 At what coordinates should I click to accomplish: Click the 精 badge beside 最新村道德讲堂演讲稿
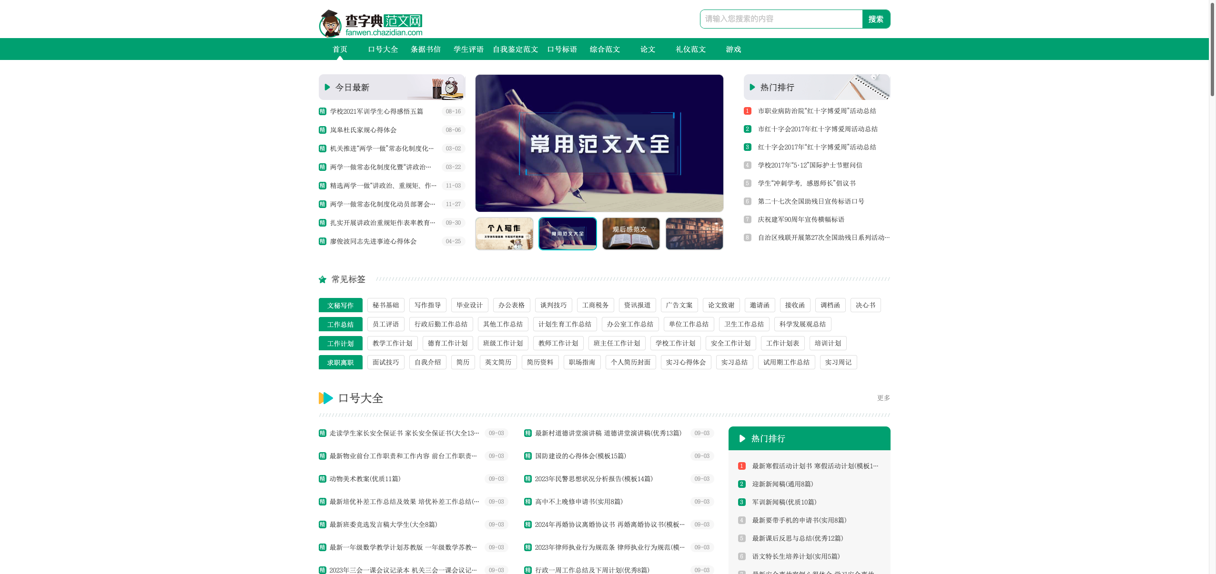tap(528, 433)
